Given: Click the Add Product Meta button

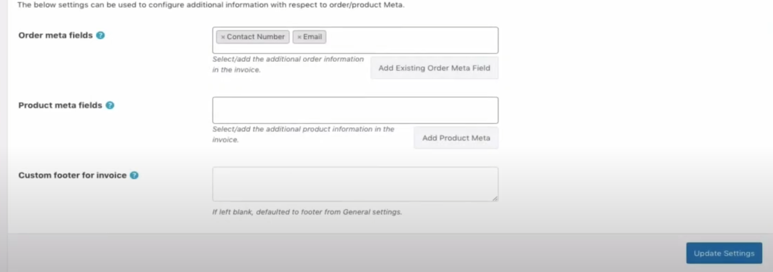Looking at the screenshot, I should 456,138.
